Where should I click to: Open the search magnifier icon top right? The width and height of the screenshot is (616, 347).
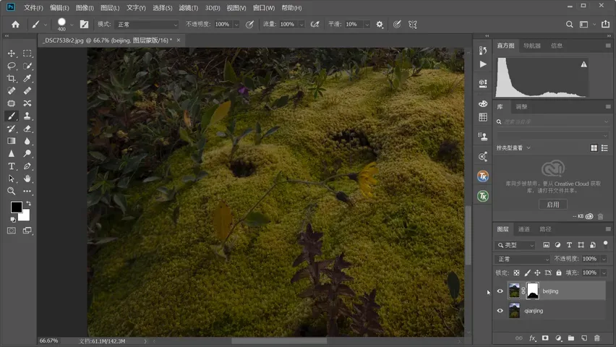coord(569,25)
